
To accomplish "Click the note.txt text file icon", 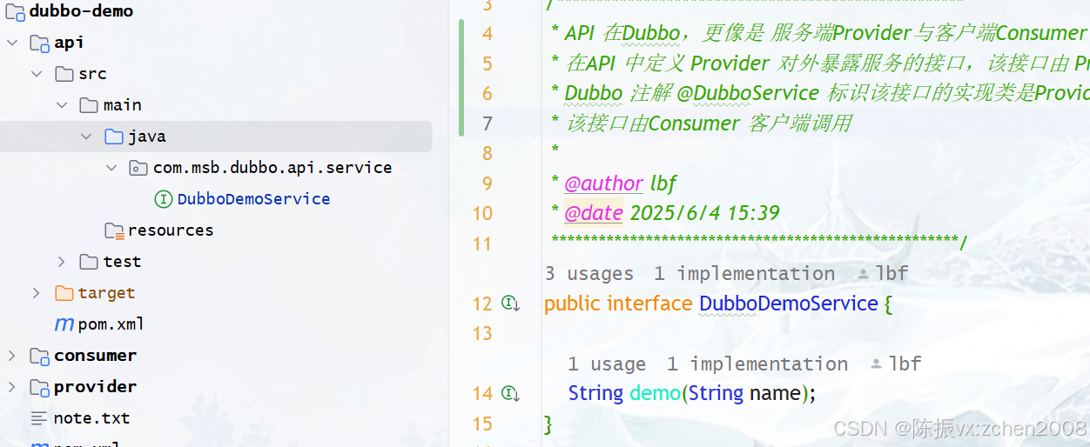I will [39, 418].
